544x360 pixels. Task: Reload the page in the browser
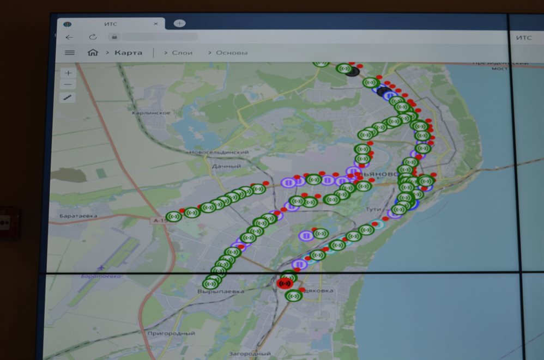(93, 37)
